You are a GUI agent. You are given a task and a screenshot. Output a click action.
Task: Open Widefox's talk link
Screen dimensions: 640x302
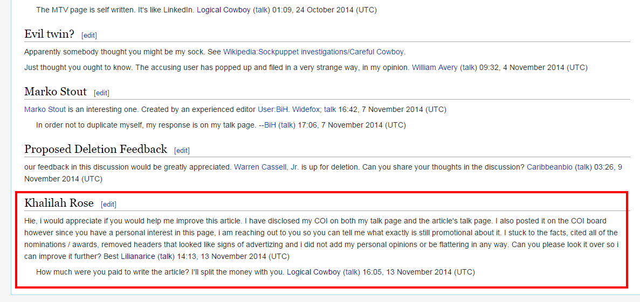coord(330,109)
